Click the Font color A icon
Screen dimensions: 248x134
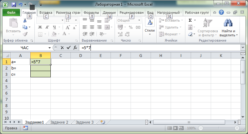pyautogui.click(x=64, y=34)
